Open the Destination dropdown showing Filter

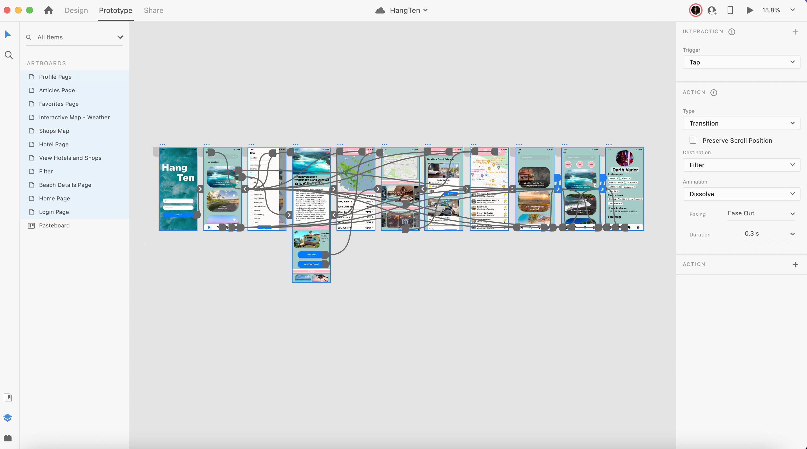[741, 165]
